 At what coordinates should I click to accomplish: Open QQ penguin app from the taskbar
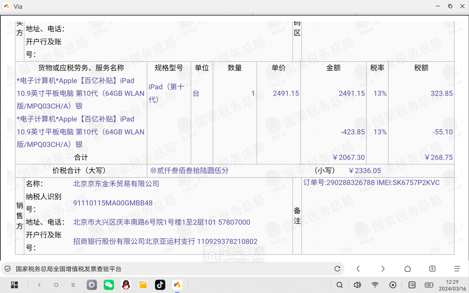(126, 285)
